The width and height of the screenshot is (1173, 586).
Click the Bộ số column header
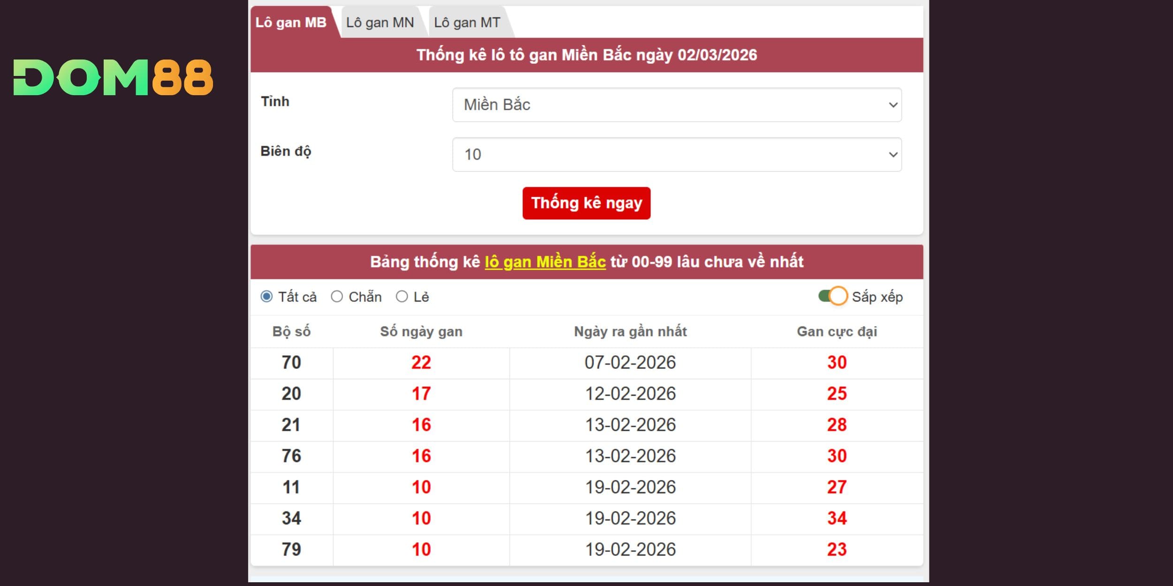coord(291,331)
